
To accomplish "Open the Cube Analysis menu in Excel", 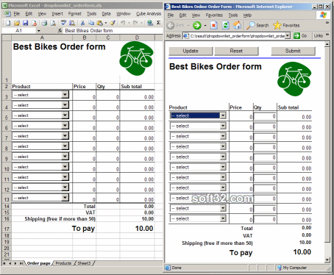I will pyautogui.click(x=149, y=14).
